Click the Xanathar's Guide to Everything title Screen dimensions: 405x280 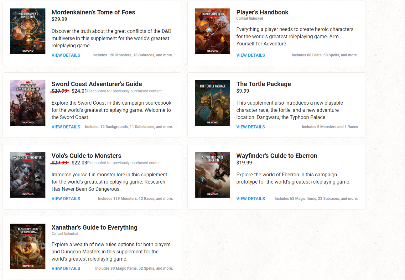[95, 227]
